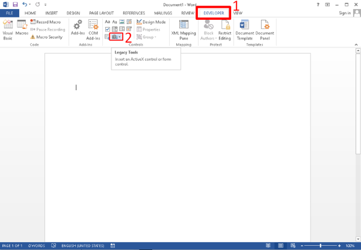Open COM Add-Ins
The width and height of the screenshot is (361, 250).
pos(93,29)
